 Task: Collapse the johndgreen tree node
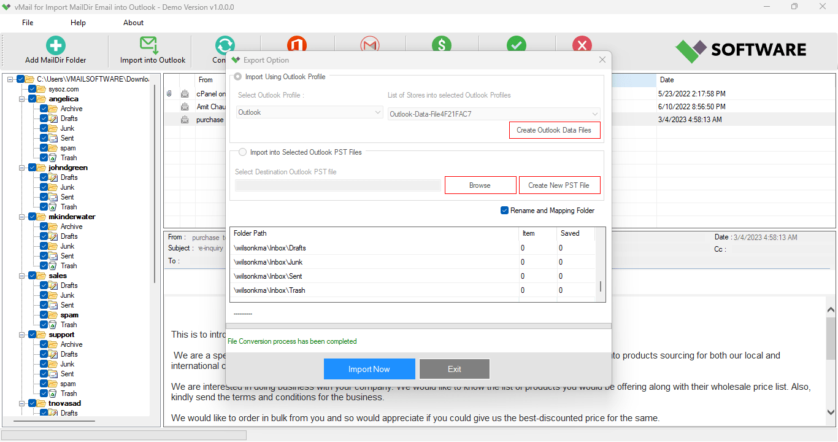click(x=21, y=168)
